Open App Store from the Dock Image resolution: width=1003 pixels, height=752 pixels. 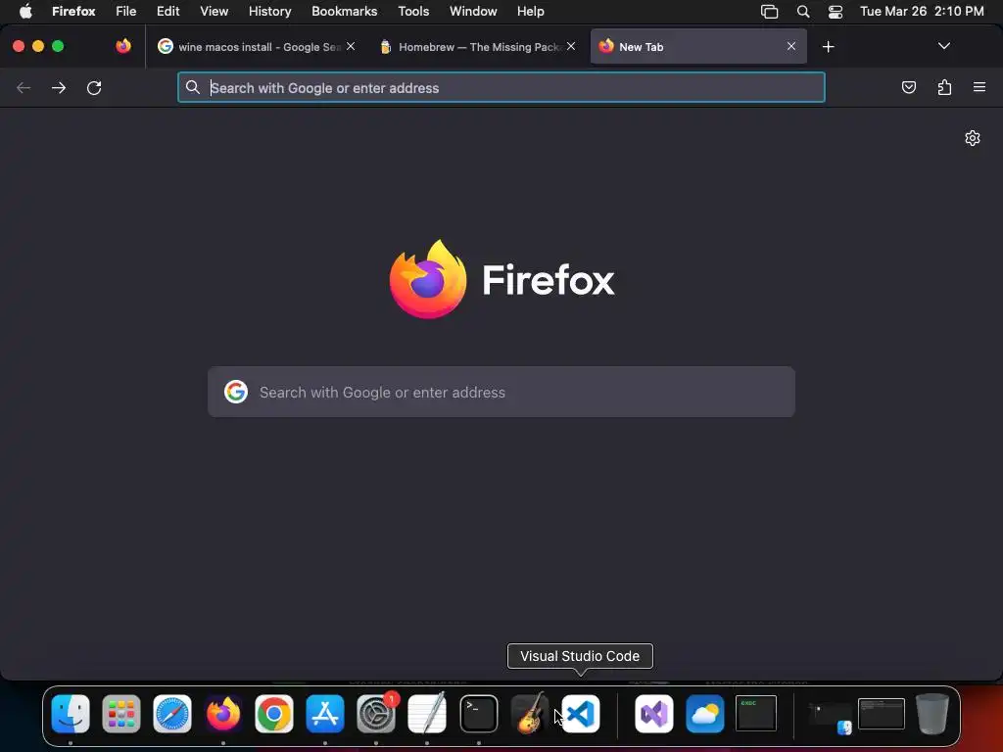tap(325, 714)
